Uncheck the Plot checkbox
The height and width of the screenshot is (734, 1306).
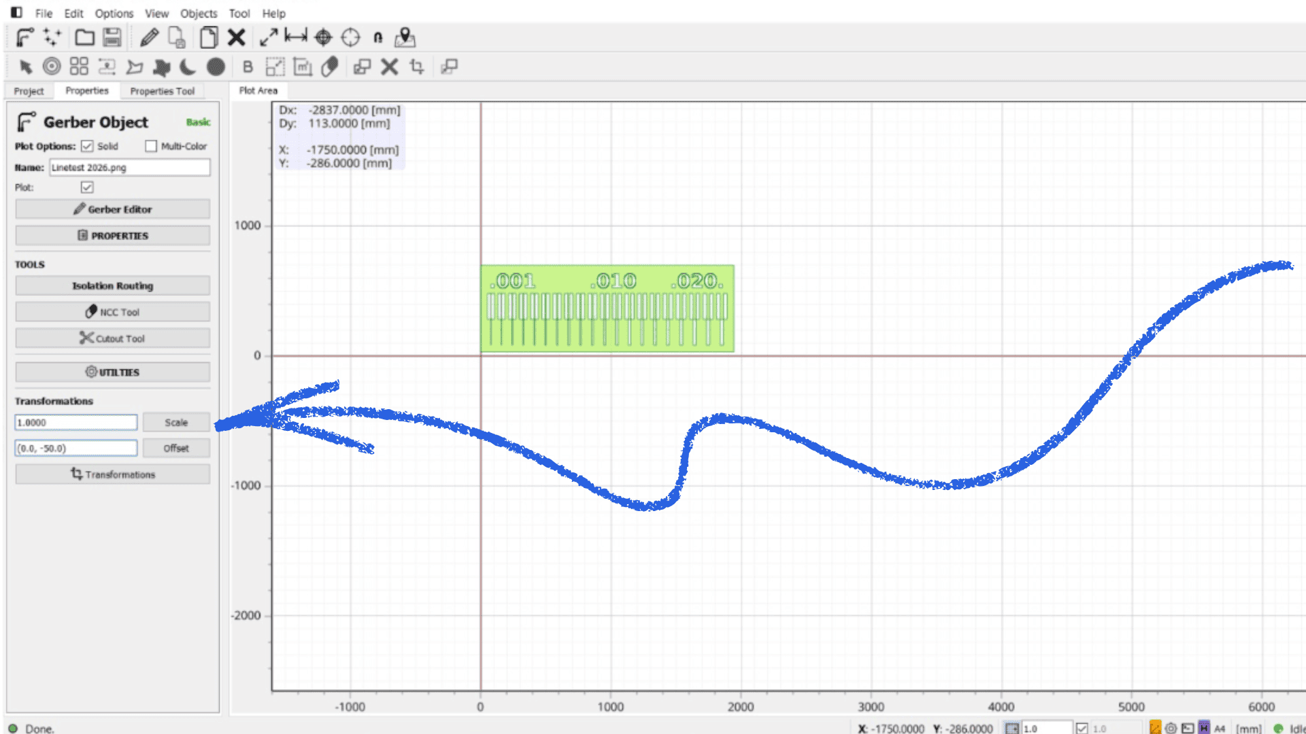(87, 187)
